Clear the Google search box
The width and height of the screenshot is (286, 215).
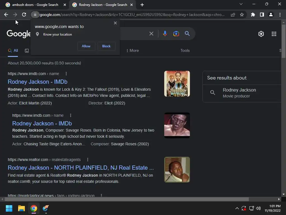pos(151,34)
